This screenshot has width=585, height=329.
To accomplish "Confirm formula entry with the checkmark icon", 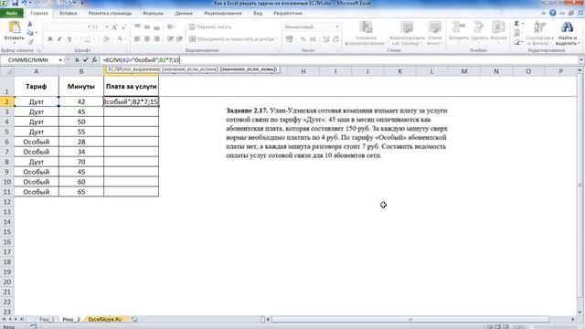I will [86, 59].
